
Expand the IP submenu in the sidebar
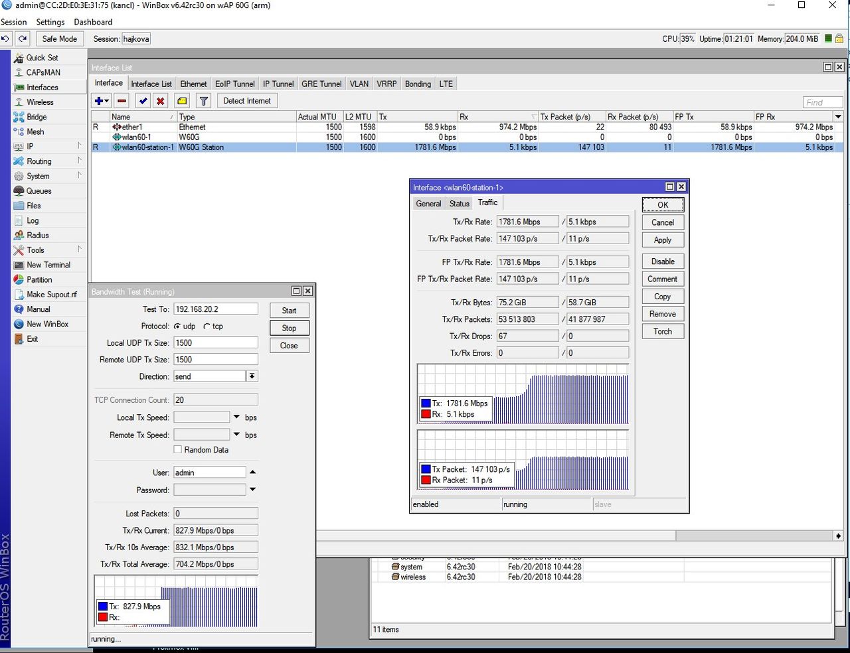coord(79,146)
